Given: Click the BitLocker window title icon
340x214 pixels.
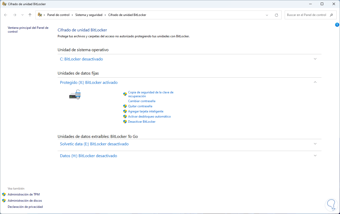Looking at the screenshot, I should [x=4, y=4].
